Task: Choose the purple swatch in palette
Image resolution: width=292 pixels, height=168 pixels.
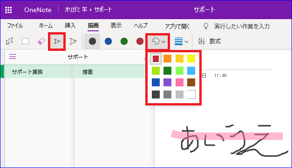Action: pos(167,82)
